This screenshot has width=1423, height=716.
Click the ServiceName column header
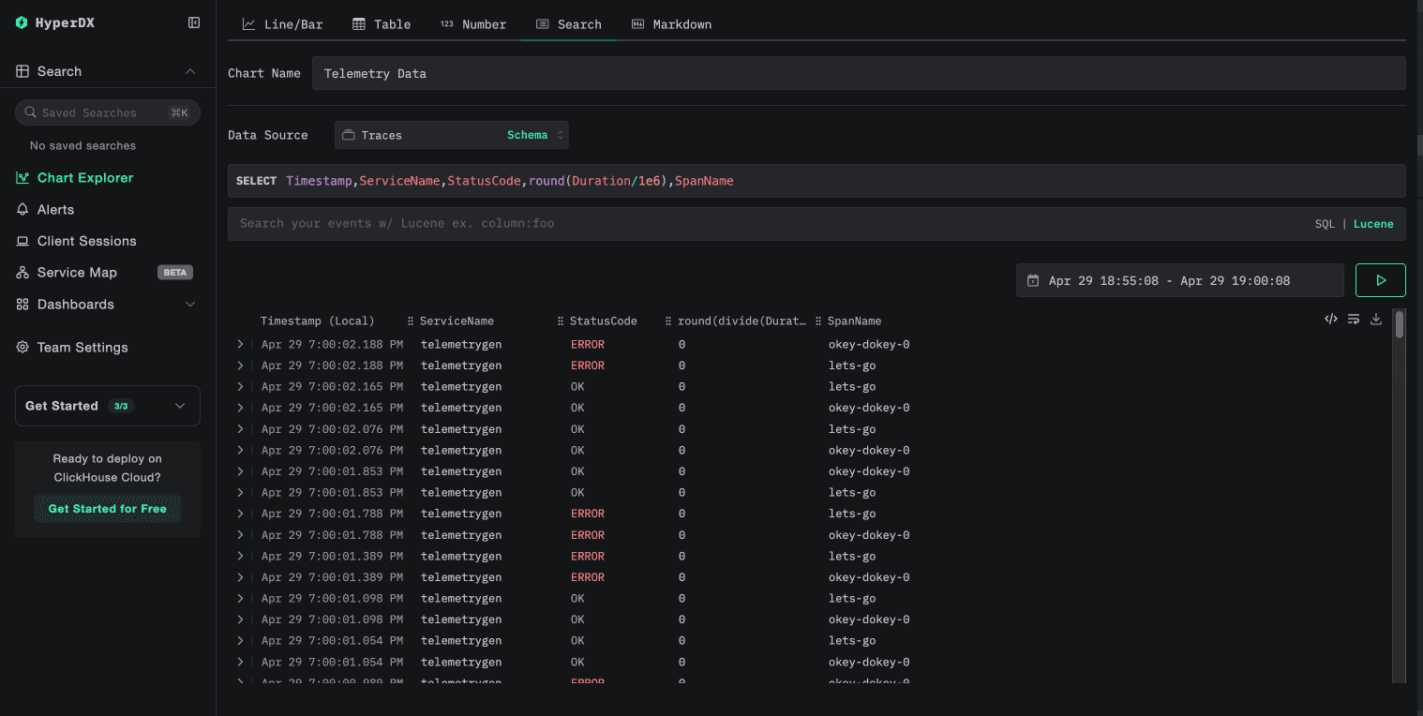click(x=457, y=321)
